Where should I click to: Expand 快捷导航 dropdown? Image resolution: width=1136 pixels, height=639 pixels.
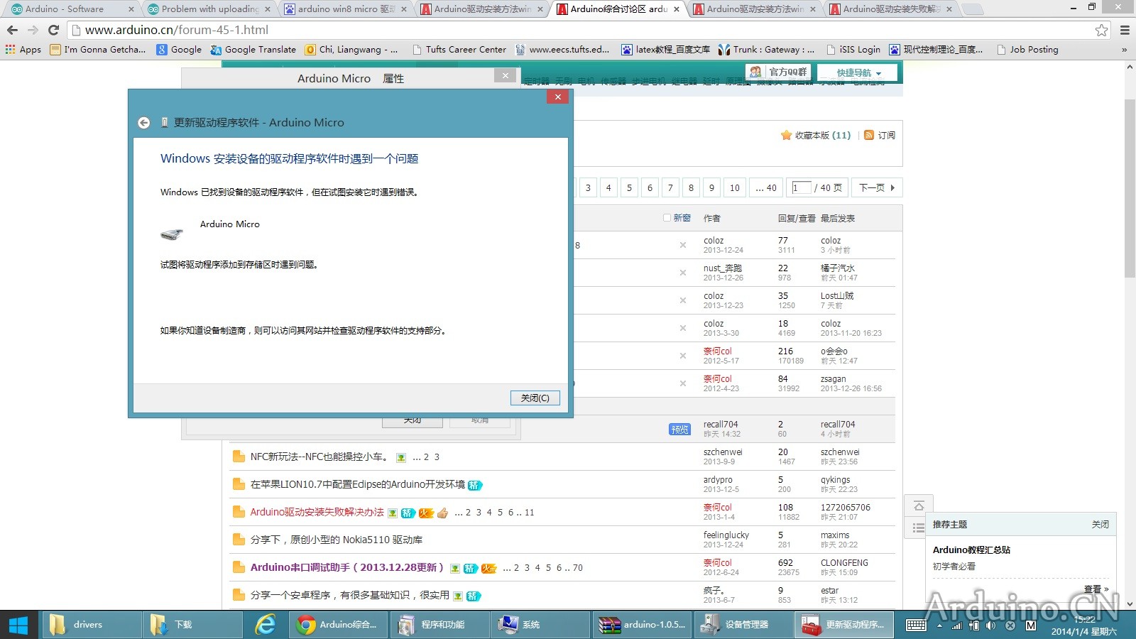point(858,73)
